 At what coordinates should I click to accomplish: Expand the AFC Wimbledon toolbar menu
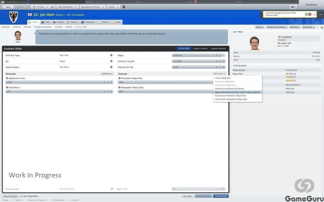tap(67, 7)
